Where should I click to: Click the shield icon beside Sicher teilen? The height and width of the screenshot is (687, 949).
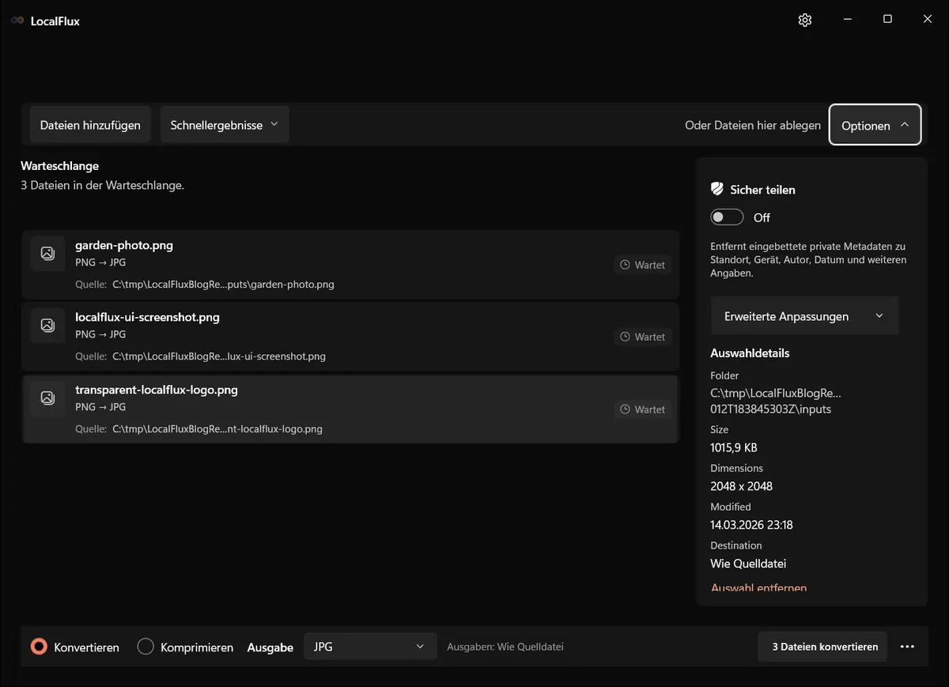tap(717, 189)
